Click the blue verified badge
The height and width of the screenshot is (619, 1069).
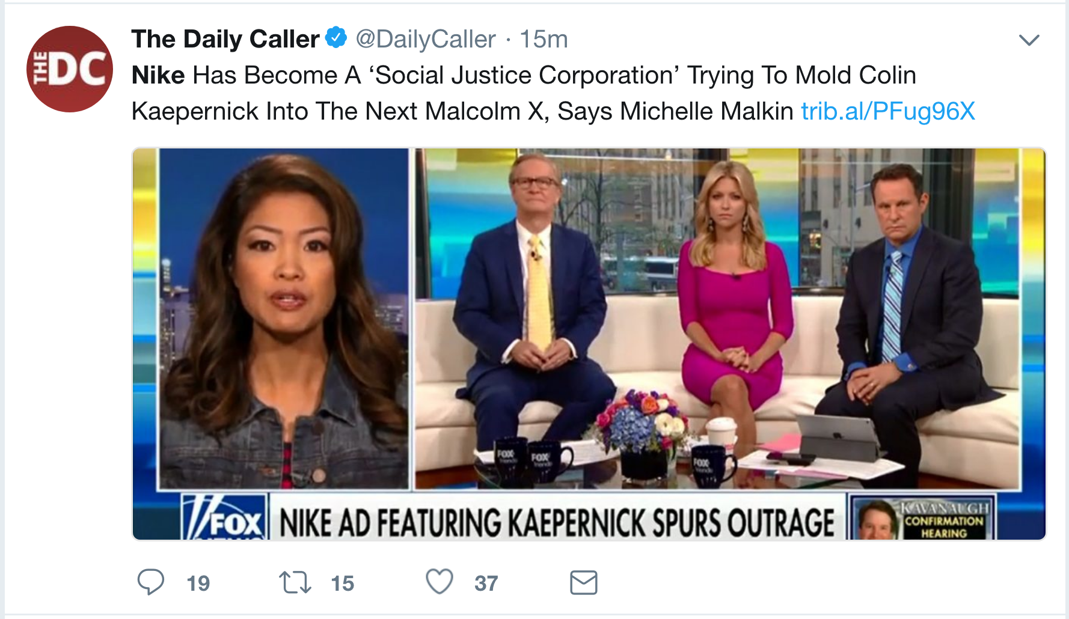pos(336,38)
